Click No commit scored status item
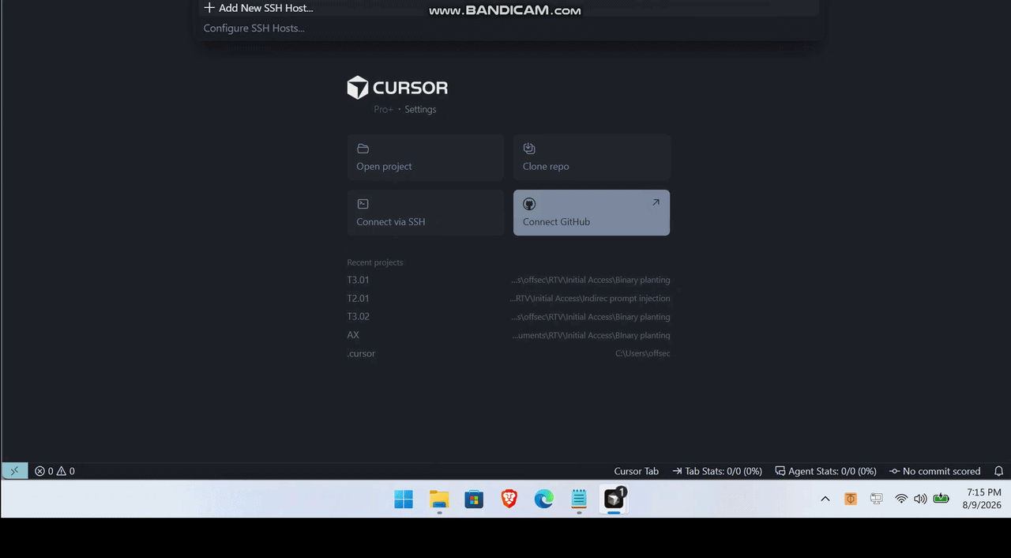 934,471
